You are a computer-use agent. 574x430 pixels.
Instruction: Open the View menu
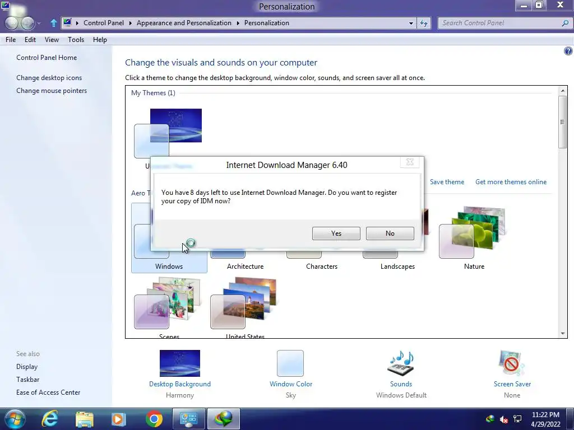(x=52, y=40)
